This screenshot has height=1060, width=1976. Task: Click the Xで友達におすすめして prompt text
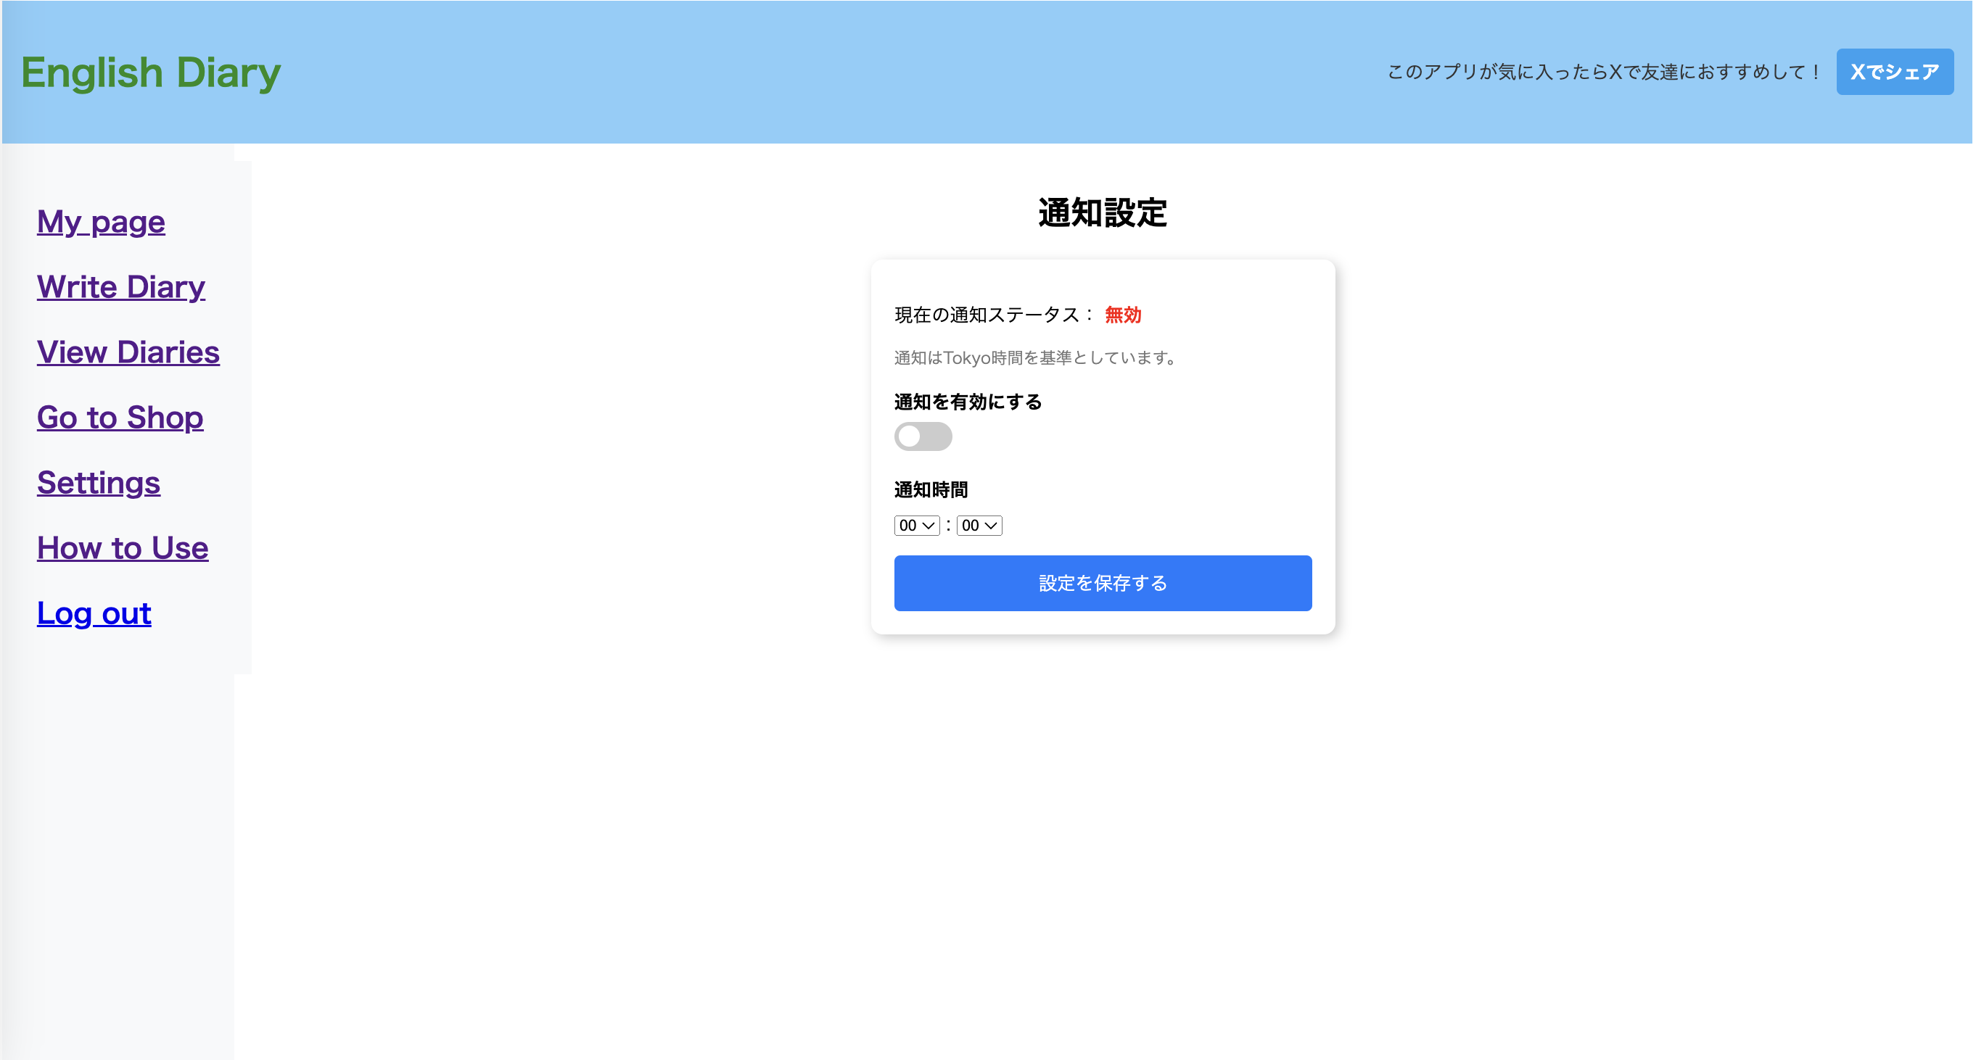(1603, 72)
